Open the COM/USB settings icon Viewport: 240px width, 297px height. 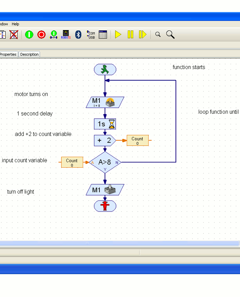point(91,34)
